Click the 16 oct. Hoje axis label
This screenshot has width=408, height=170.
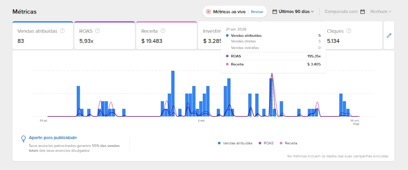click(x=355, y=122)
